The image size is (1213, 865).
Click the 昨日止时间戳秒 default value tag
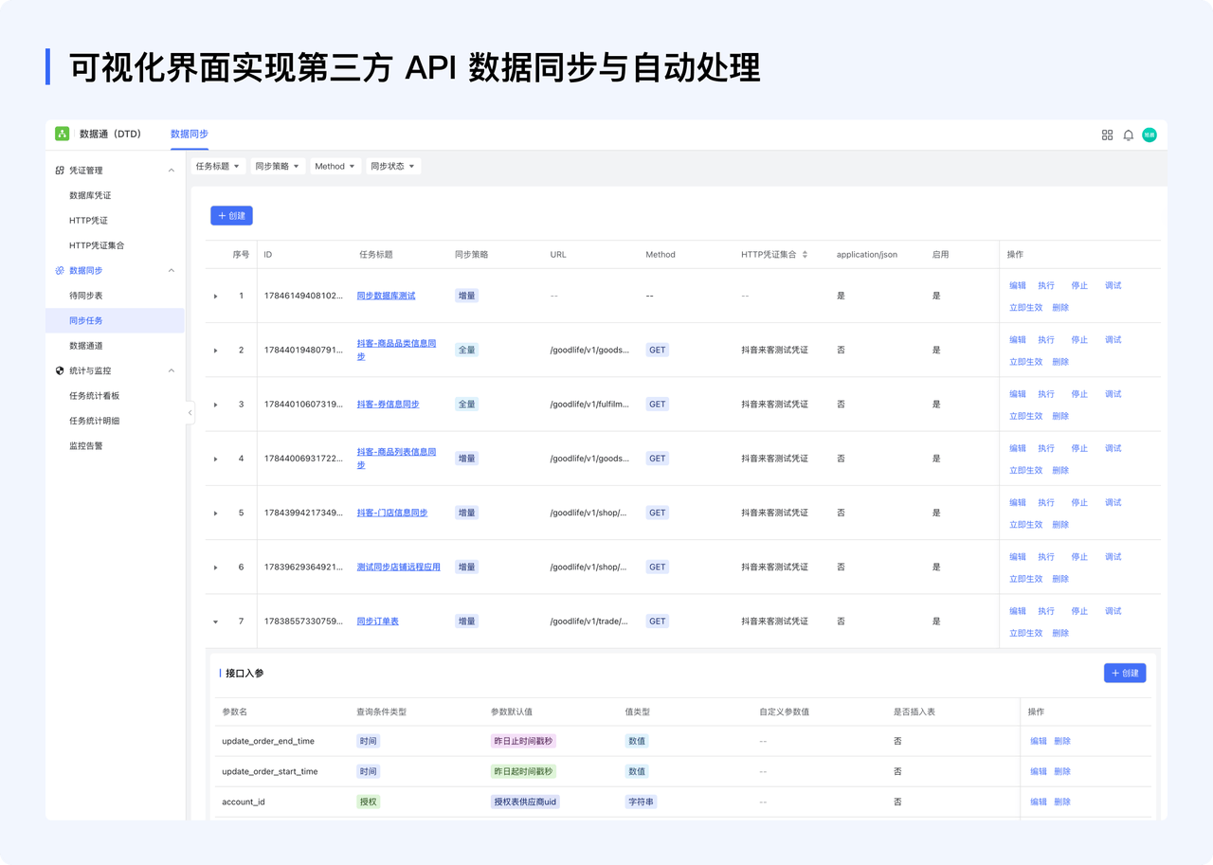pos(523,741)
